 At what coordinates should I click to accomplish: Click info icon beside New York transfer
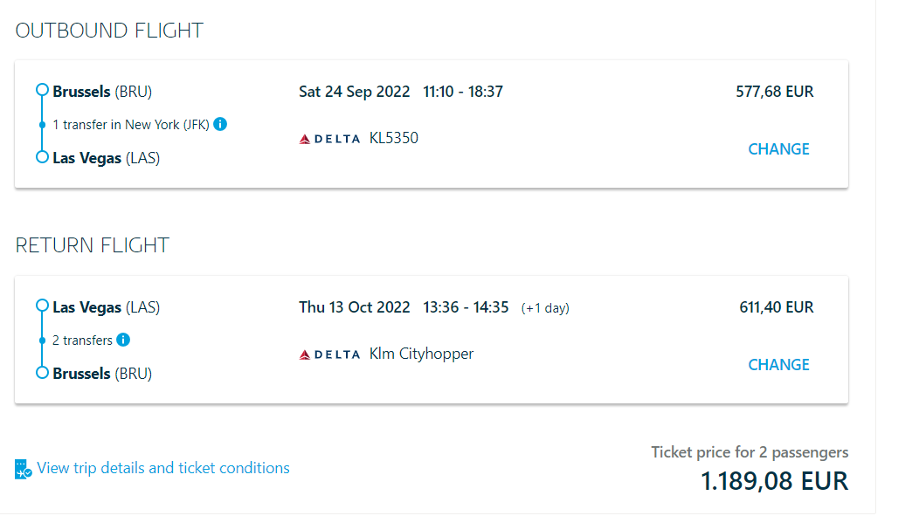point(220,124)
